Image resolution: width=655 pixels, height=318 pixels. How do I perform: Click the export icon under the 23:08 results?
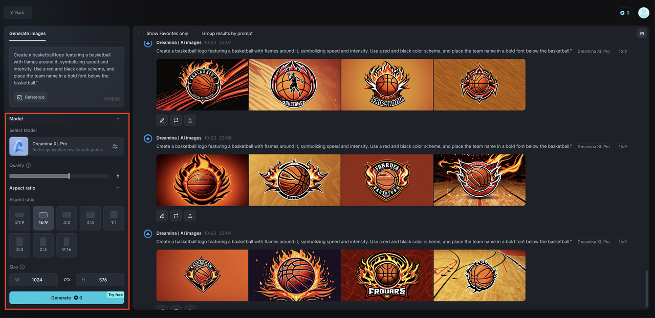point(190,216)
